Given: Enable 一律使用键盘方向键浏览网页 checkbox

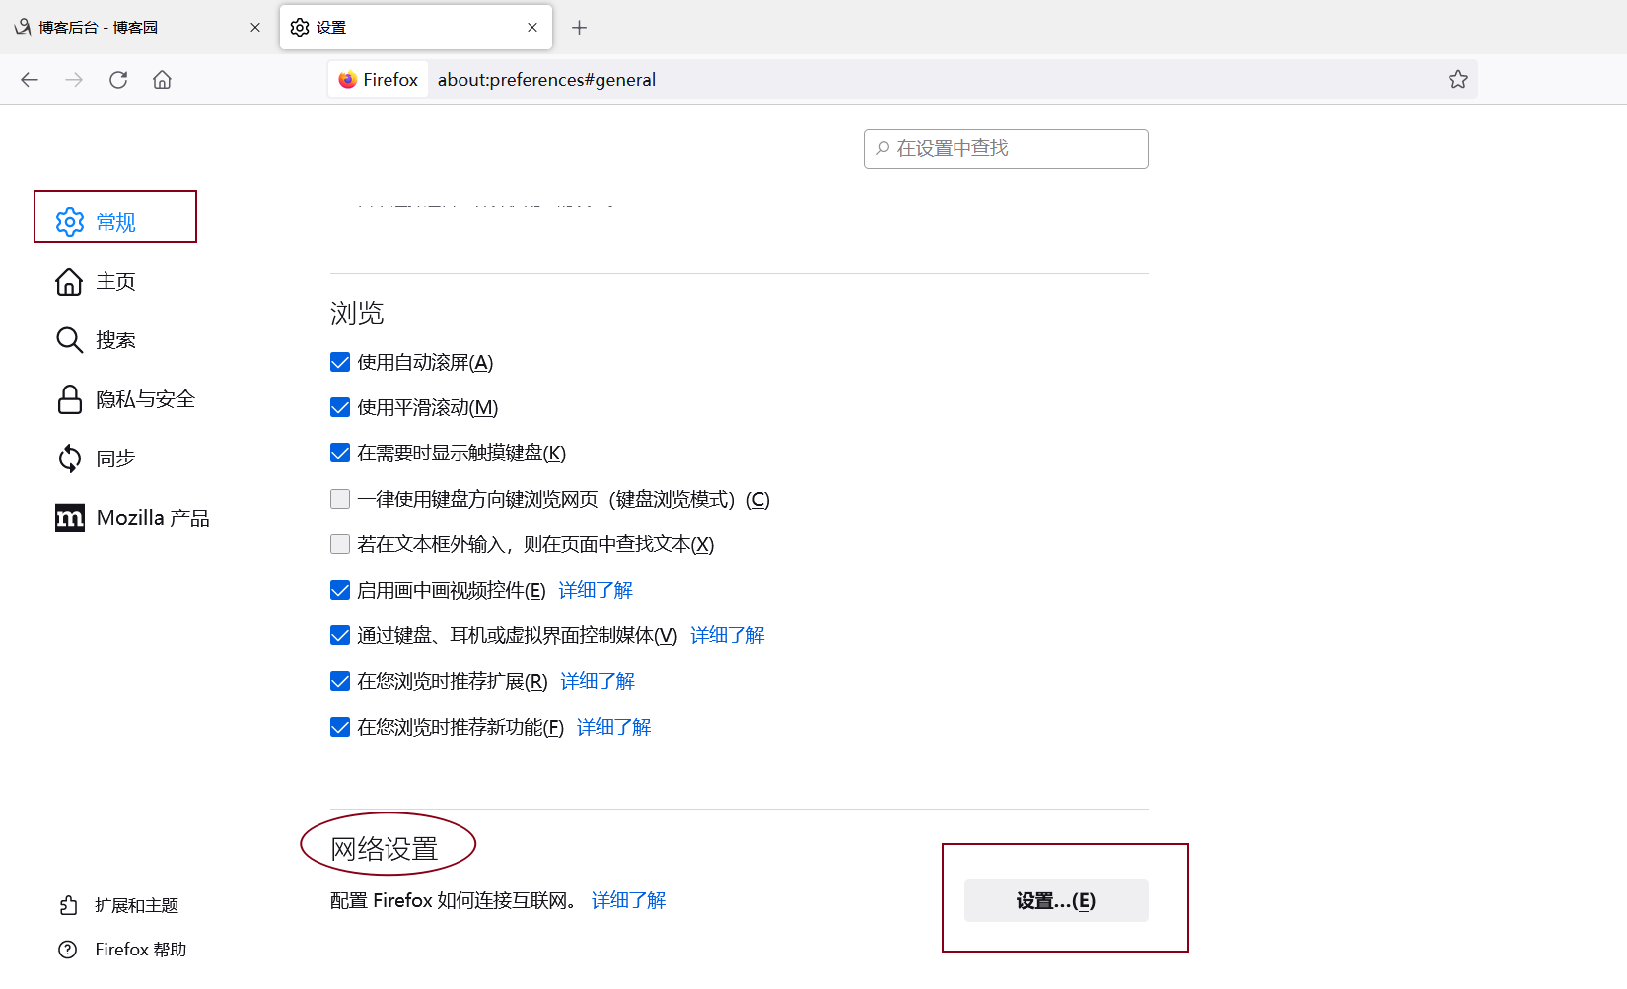Looking at the screenshot, I should point(340,499).
